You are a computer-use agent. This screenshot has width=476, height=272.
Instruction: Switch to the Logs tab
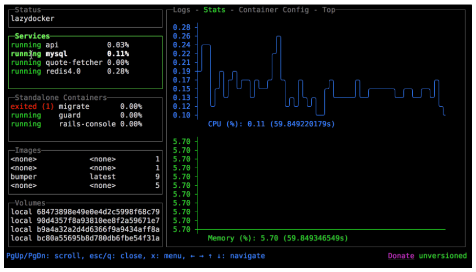[182, 10]
